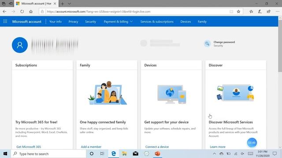Close the Microsoft account tab

point(55,4)
